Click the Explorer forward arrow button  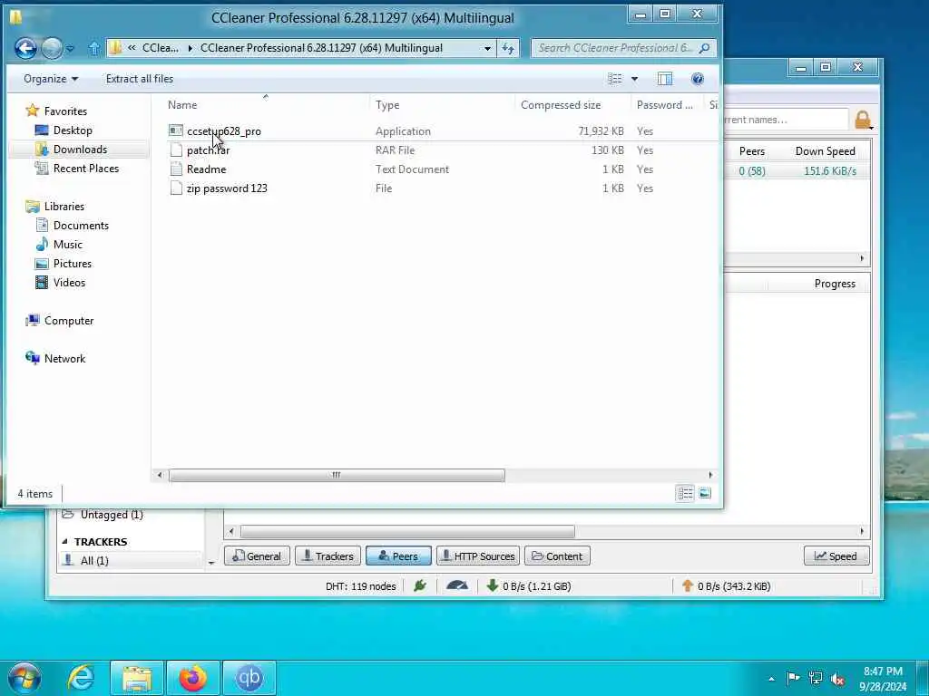pos(52,48)
